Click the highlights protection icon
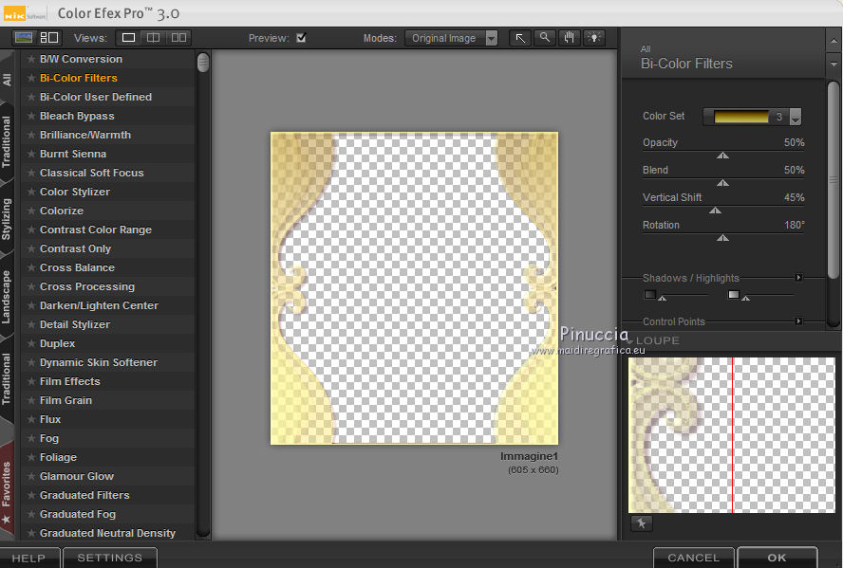Image resolution: width=843 pixels, height=568 pixels. pyautogui.click(x=733, y=294)
